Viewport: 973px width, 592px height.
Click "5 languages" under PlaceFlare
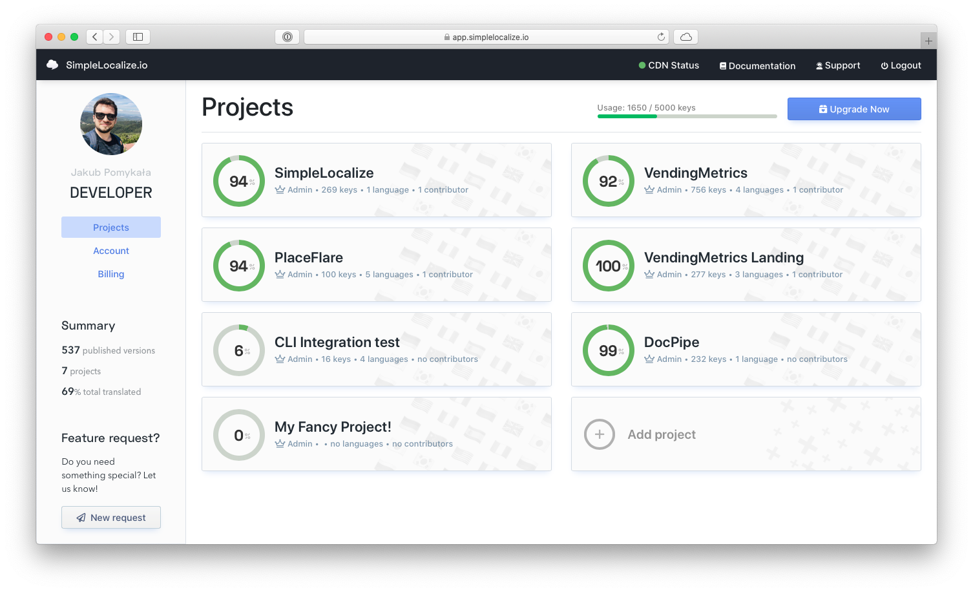pos(389,274)
